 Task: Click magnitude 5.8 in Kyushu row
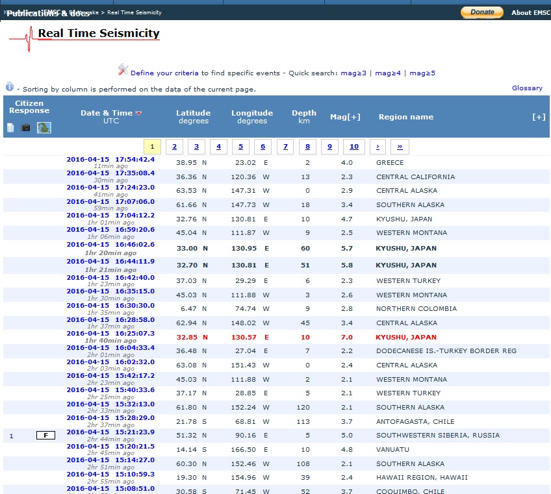coord(346,266)
